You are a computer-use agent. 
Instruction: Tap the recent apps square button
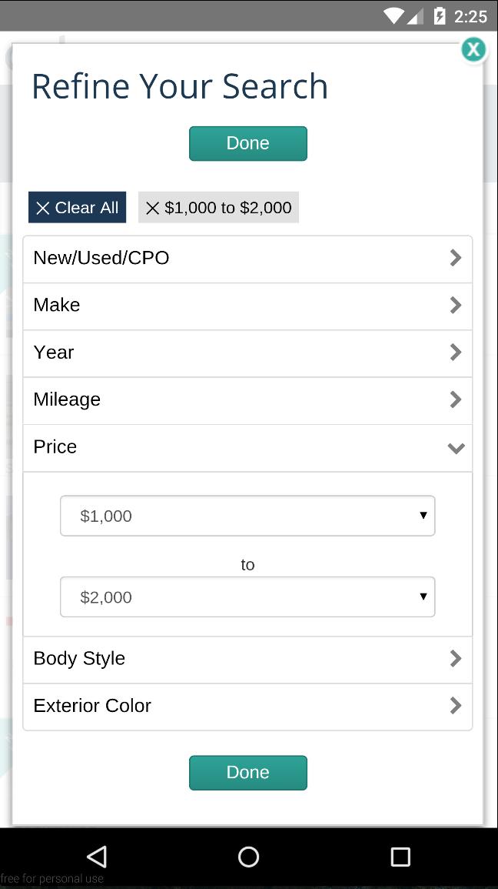tap(400, 857)
